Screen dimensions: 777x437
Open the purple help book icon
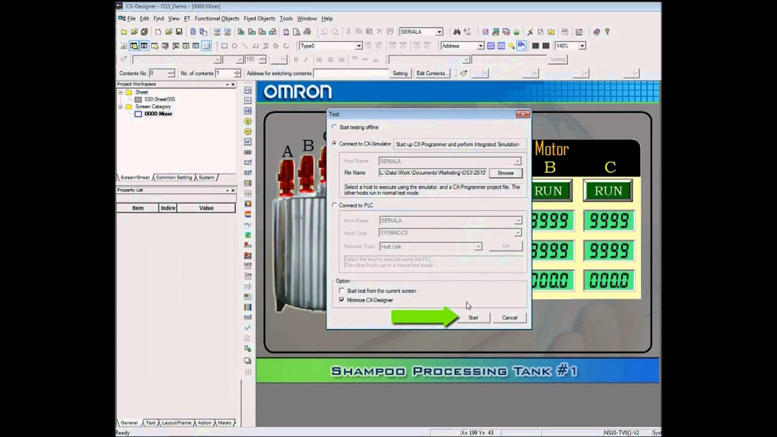click(597, 32)
